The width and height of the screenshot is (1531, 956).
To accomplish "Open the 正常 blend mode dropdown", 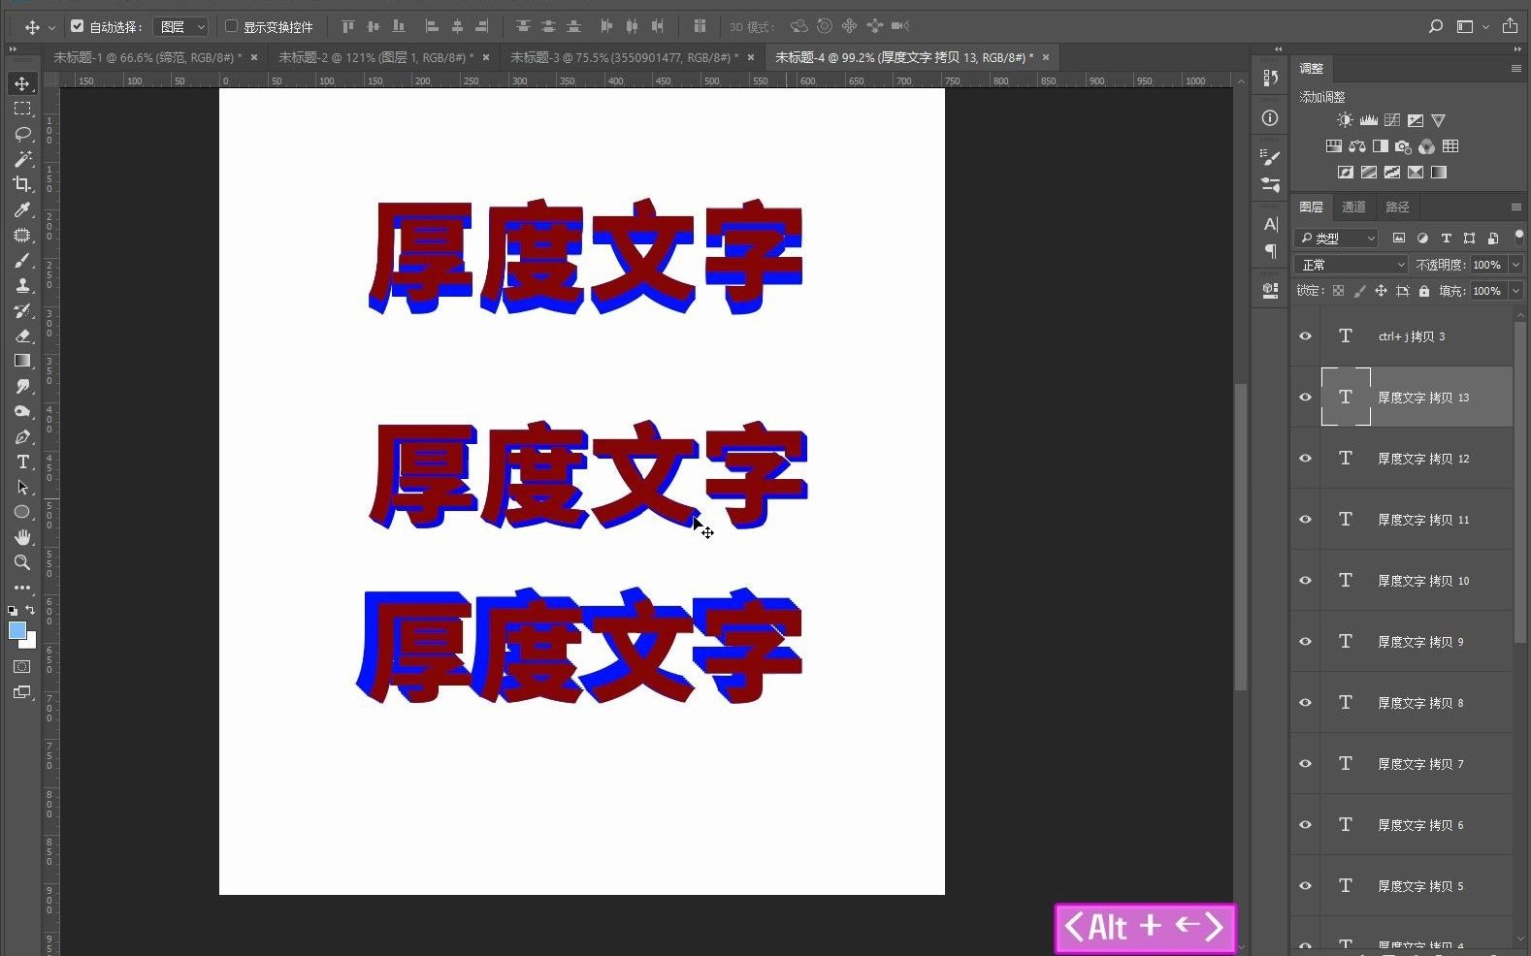I will tap(1351, 265).
